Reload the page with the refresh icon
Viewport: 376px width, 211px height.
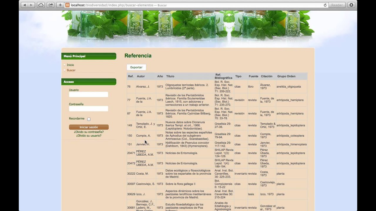325,5
